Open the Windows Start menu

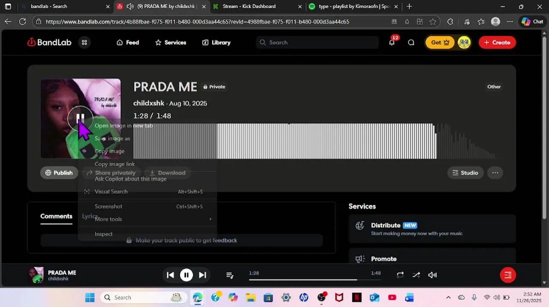tap(90, 297)
